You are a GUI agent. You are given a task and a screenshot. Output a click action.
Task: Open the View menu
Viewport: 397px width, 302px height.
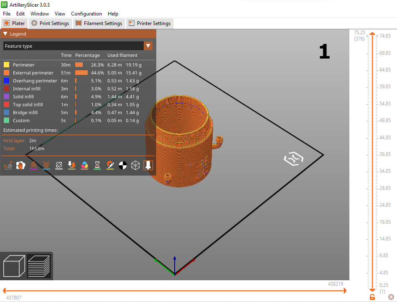(60, 14)
